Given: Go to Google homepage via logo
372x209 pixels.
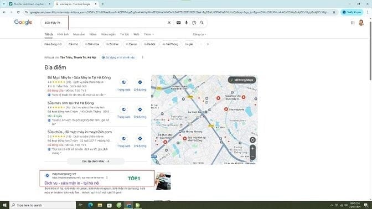Looking at the screenshot, I should point(23,22).
